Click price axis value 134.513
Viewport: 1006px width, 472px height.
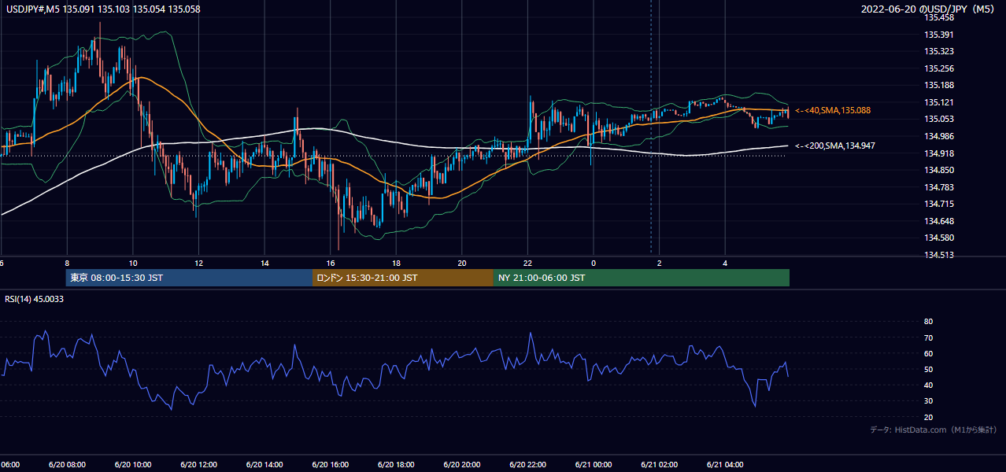[939, 255]
